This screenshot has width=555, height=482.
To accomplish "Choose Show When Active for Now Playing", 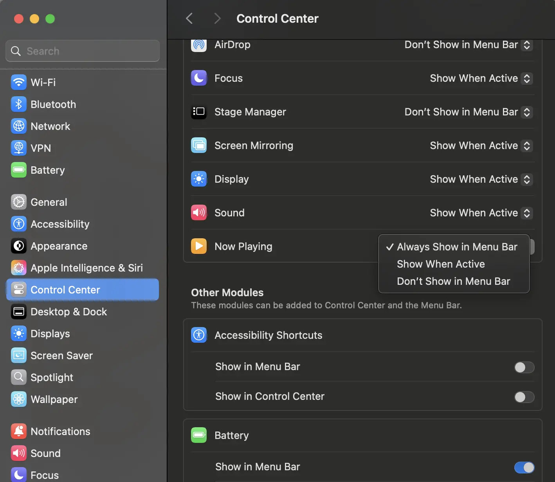I will (441, 264).
